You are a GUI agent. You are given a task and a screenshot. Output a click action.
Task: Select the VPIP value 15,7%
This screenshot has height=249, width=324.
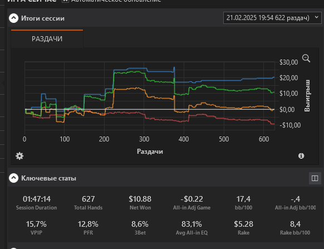click(36, 224)
